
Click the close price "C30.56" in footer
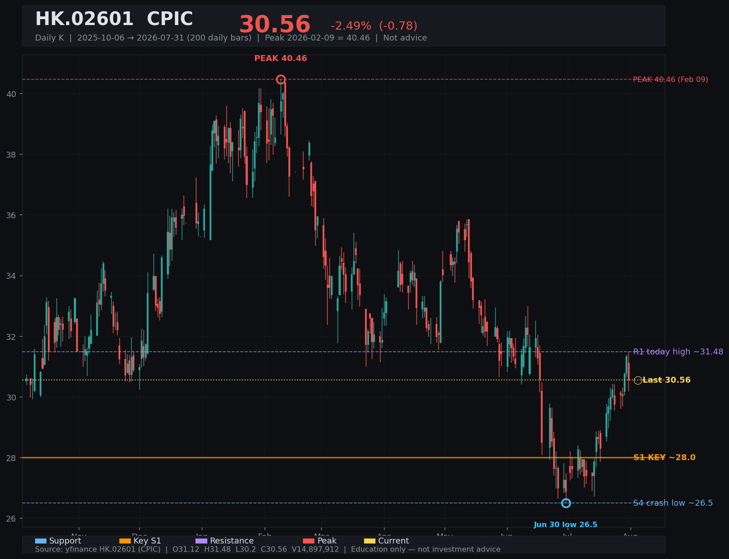point(274,549)
